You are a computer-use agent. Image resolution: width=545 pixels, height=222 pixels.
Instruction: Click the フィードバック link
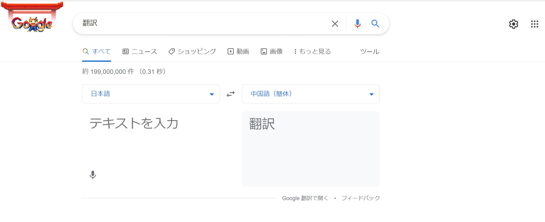[361, 198]
